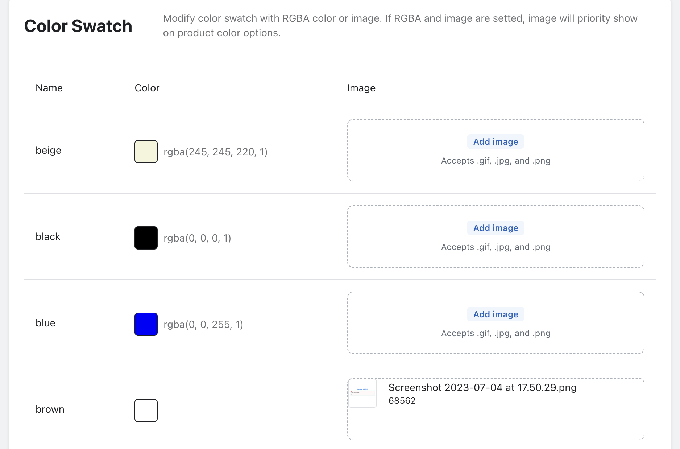The height and width of the screenshot is (449, 680).
Task: Click the black rgba(0, 0, 0, 1) value
Action: (x=197, y=238)
